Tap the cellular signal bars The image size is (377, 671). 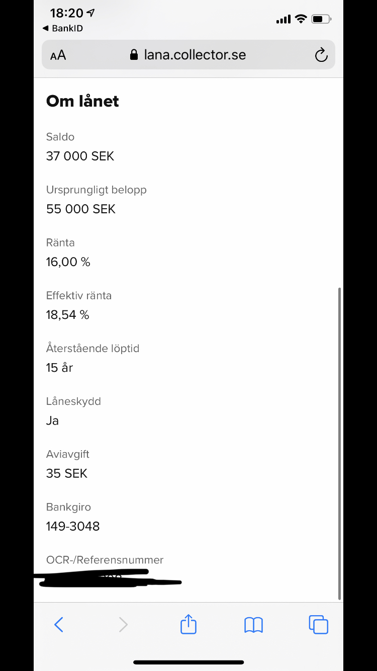click(284, 20)
